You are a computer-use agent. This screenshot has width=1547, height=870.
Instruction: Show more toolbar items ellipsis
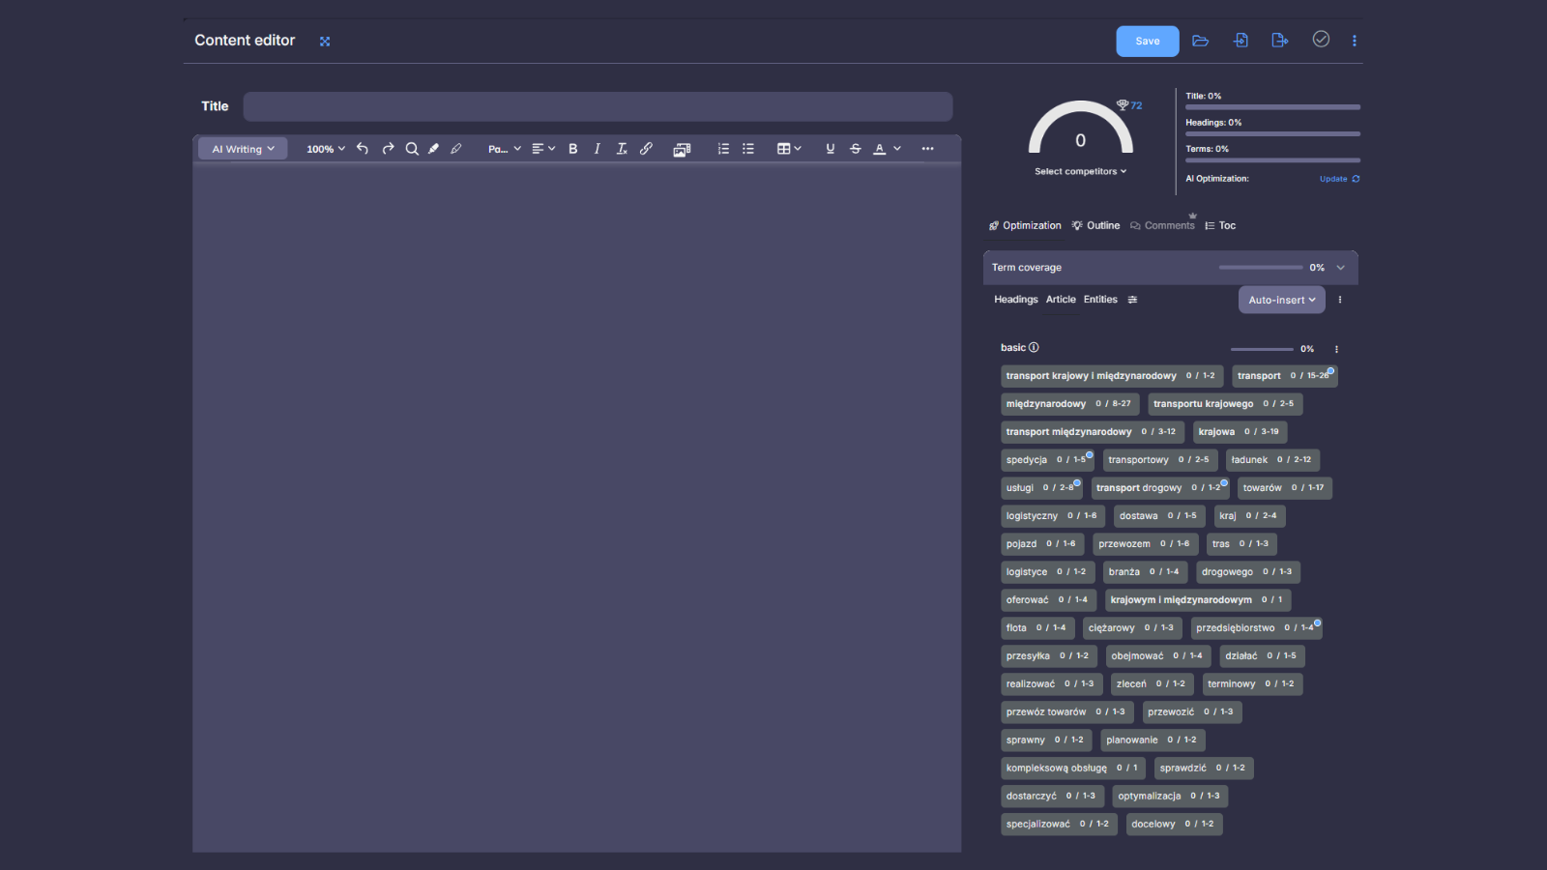point(928,149)
